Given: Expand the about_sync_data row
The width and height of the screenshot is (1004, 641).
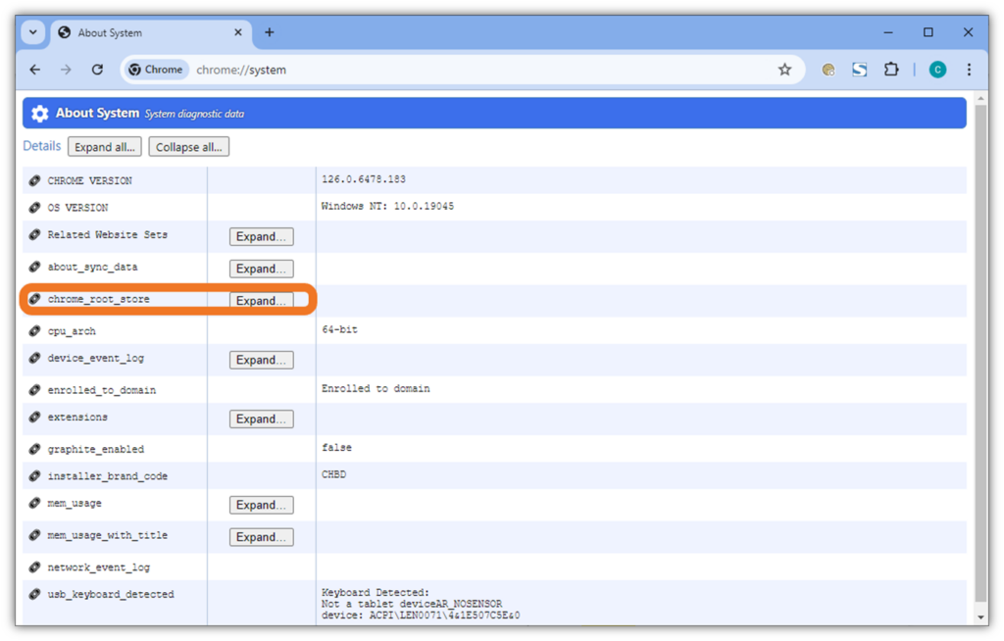Looking at the screenshot, I should click(261, 269).
